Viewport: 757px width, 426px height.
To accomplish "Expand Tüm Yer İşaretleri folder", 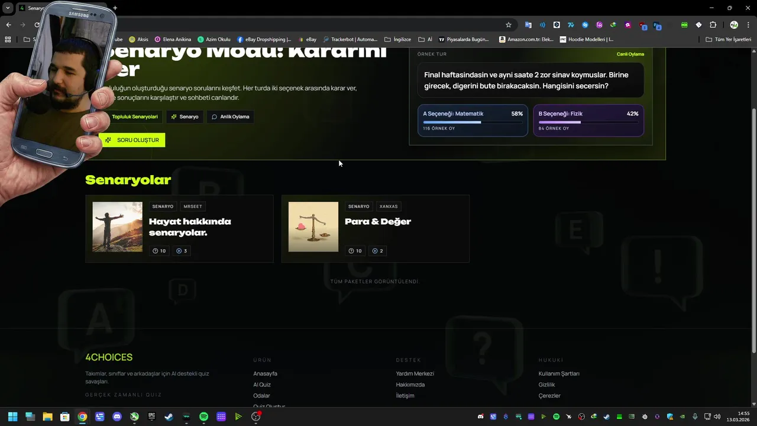I will point(729,40).
